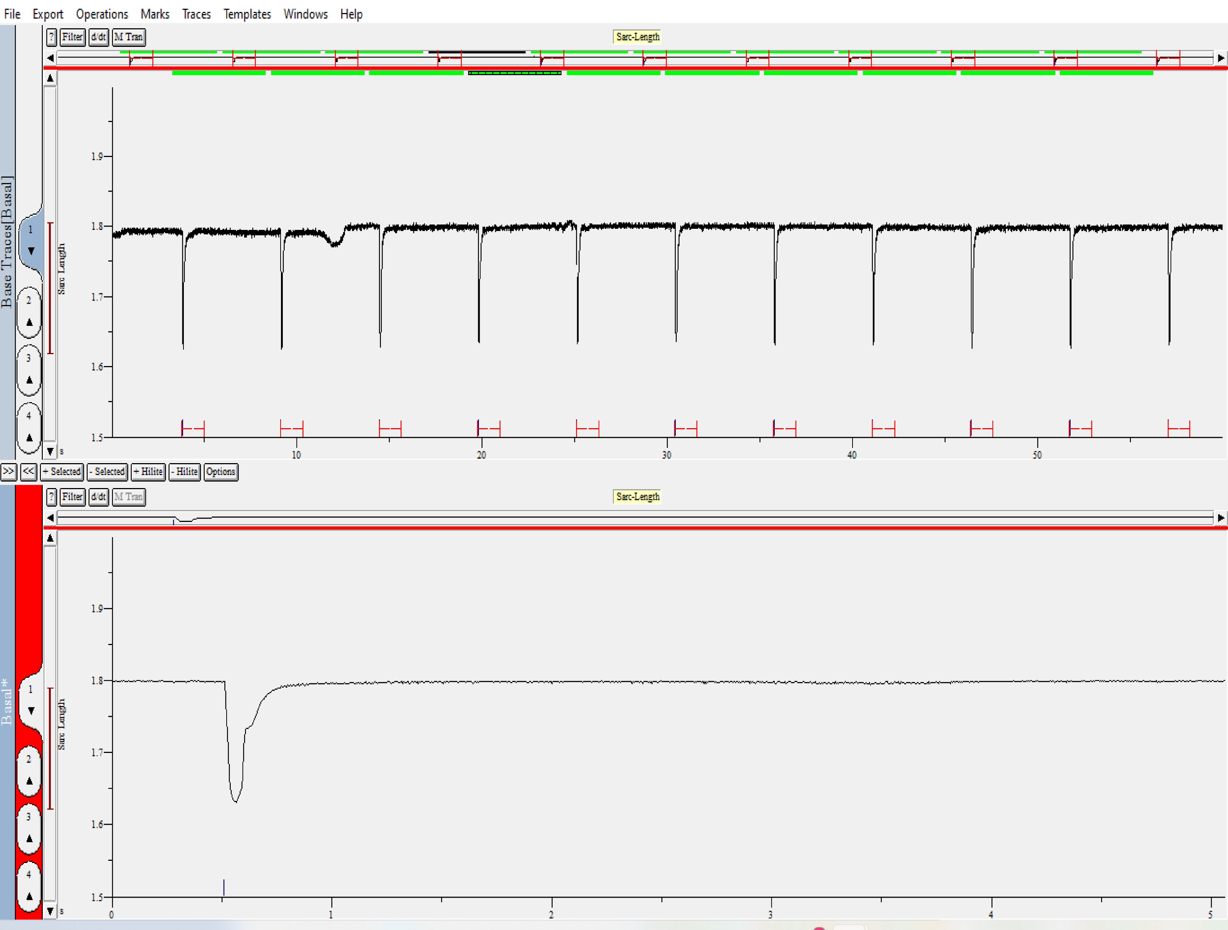This screenshot has width=1228, height=930.
Task: Click the upper vertical scroll up arrow
Action: coord(50,78)
